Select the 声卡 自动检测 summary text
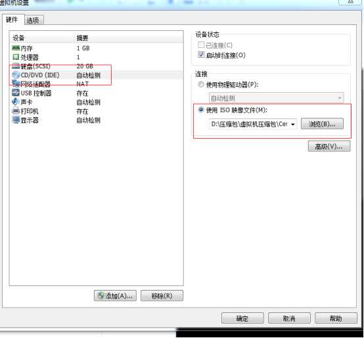 (89, 102)
